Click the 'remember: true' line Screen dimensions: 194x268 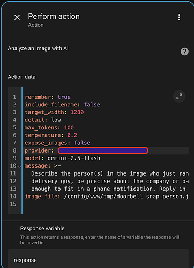pos(48,97)
